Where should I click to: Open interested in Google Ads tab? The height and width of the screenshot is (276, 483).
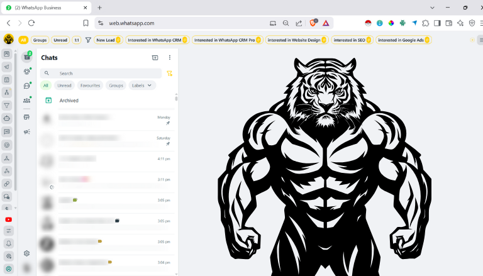pos(404,40)
